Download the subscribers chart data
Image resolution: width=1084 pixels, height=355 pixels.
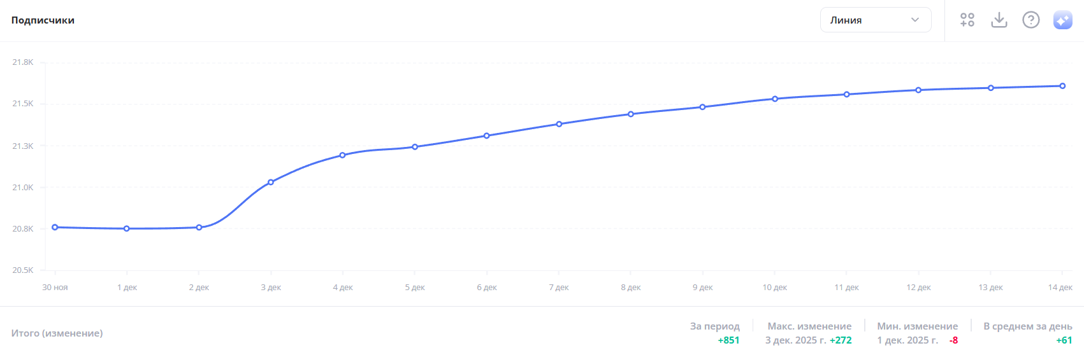(999, 20)
